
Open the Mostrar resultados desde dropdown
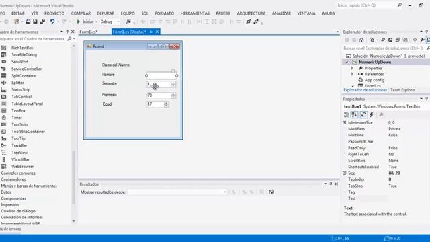coord(224,192)
